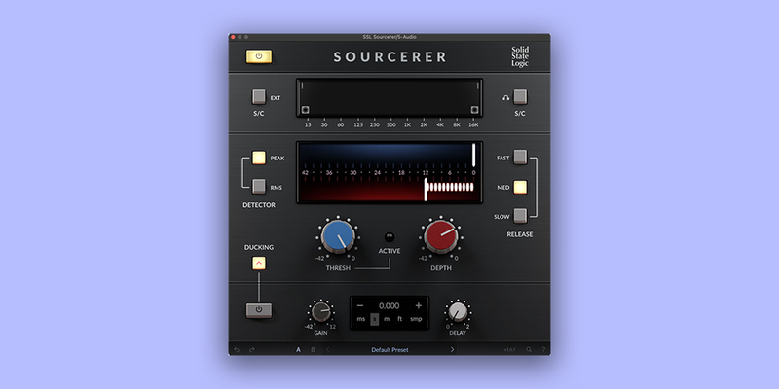
Task: Switch to the A preset slot
Action: click(x=299, y=350)
